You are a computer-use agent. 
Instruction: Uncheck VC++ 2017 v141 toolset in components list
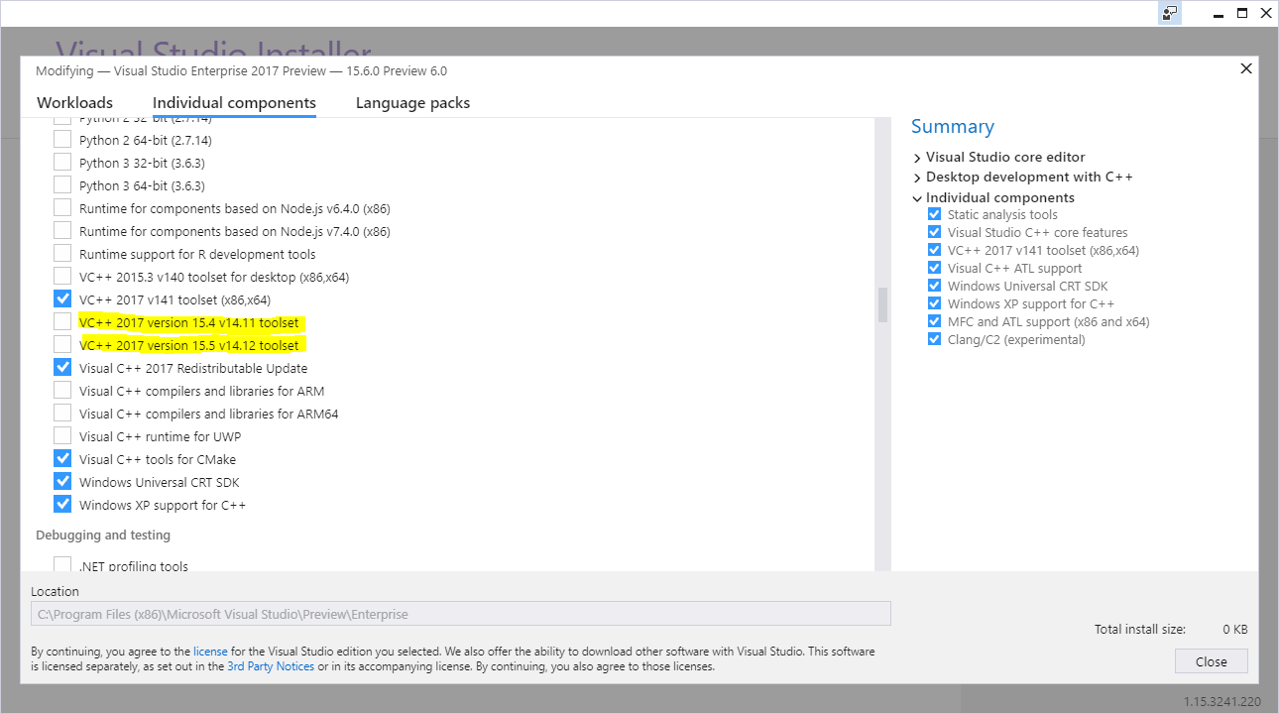coord(62,299)
